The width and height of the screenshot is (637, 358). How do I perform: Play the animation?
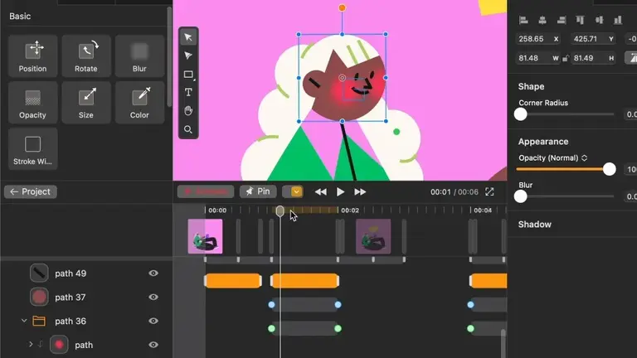tap(340, 191)
